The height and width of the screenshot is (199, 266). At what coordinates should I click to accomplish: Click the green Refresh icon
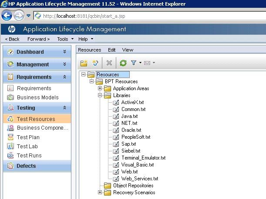pyautogui.click(x=123, y=63)
